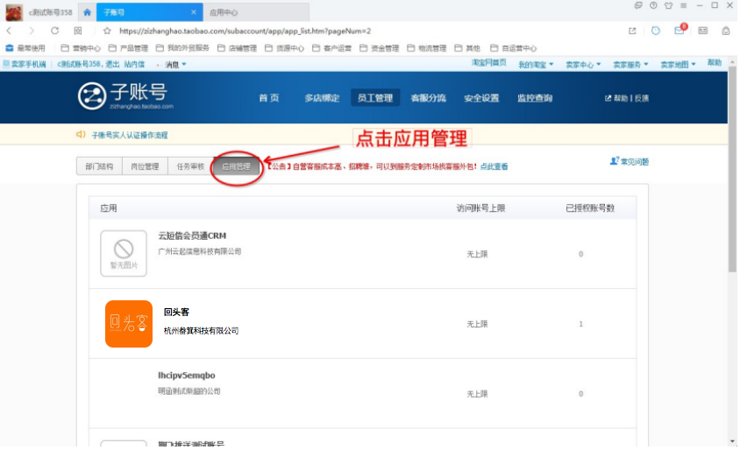Click the ID card icon in the toolbar
This screenshot has width=740, height=450.
[x=702, y=31]
